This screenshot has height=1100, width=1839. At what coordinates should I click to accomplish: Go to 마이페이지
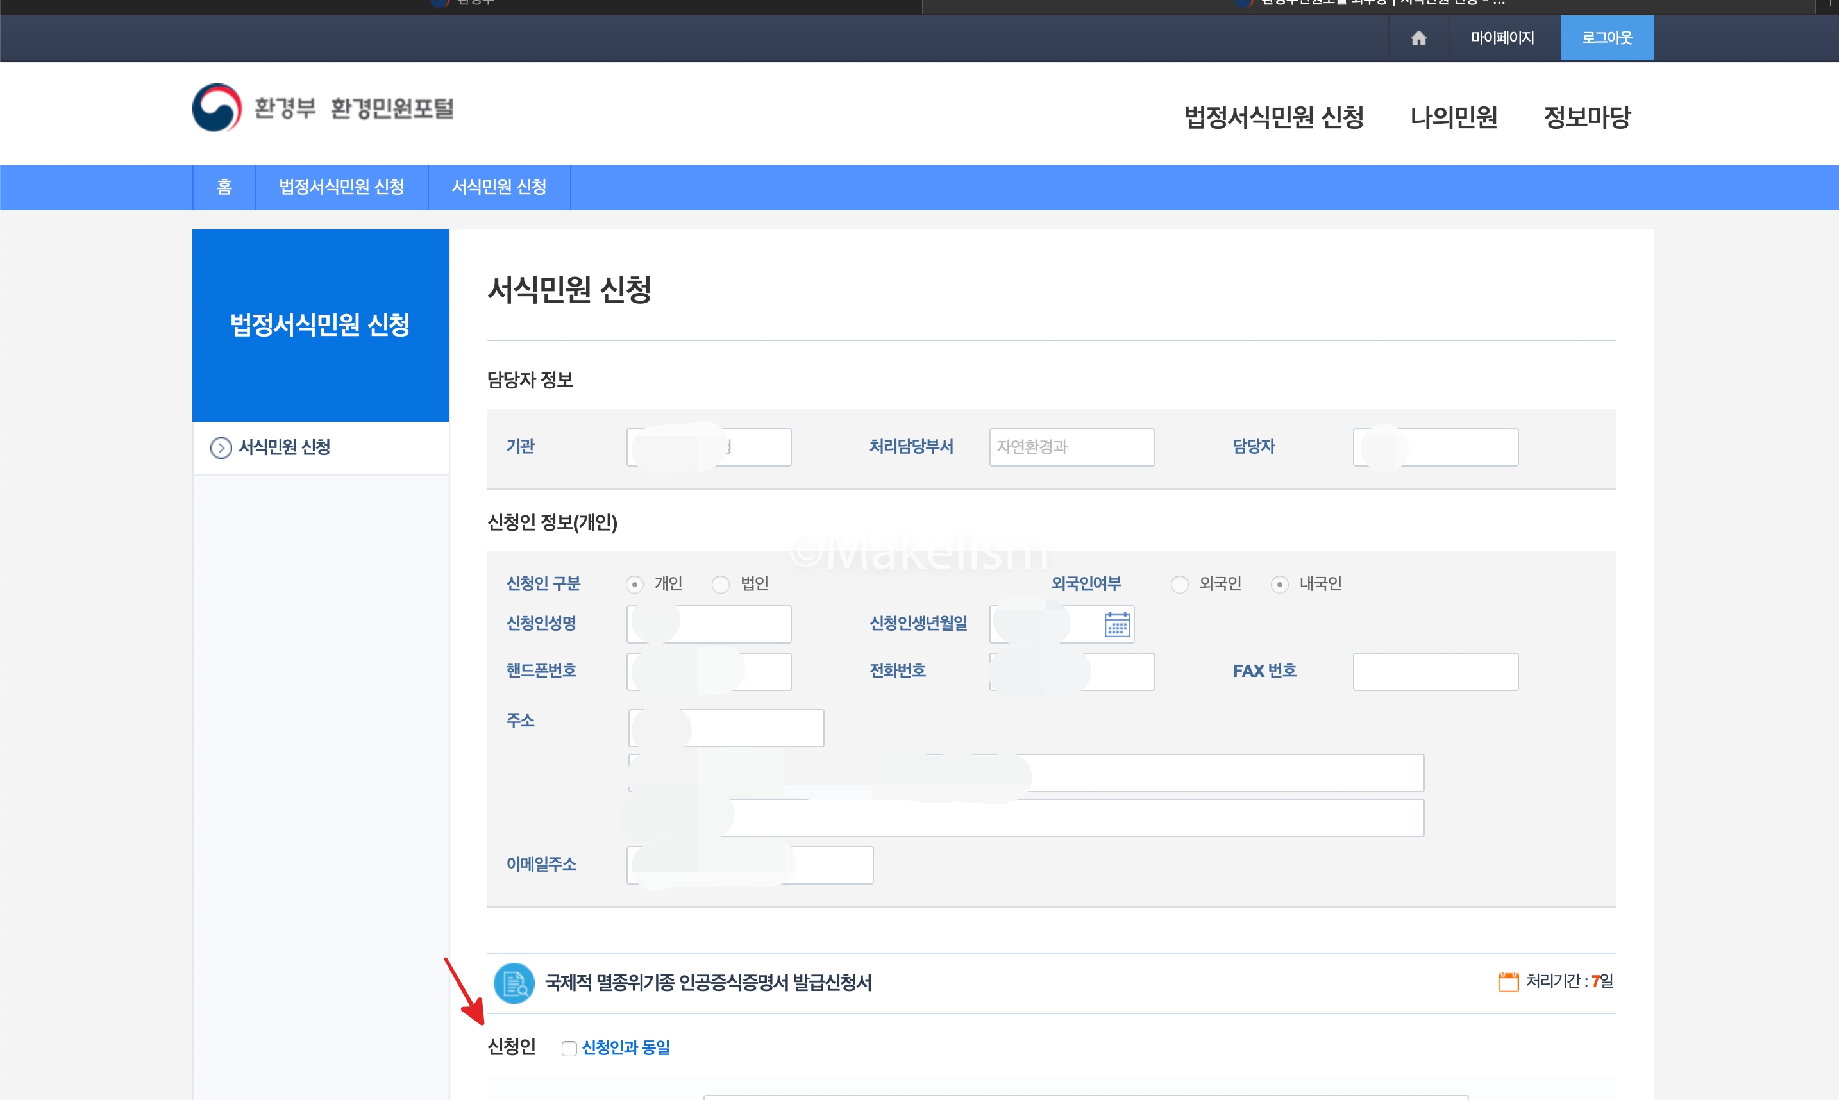(1502, 38)
